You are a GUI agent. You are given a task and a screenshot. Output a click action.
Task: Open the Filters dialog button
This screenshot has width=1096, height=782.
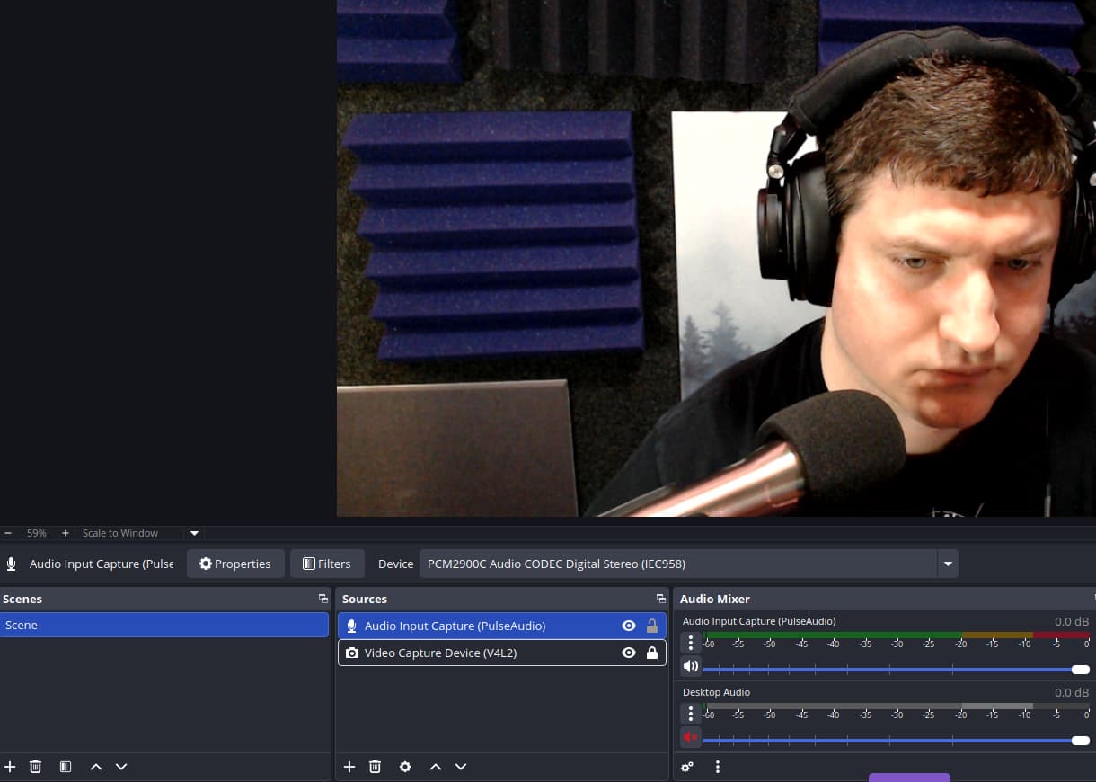coord(327,564)
